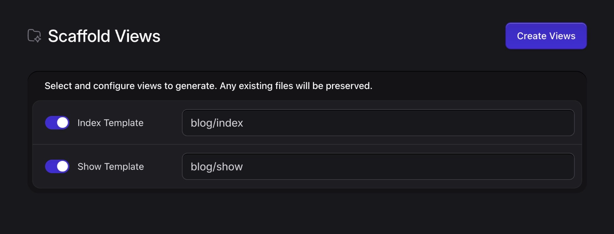
Task: Click the white knob on Index toggle
Action: pyautogui.click(x=62, y=123)
